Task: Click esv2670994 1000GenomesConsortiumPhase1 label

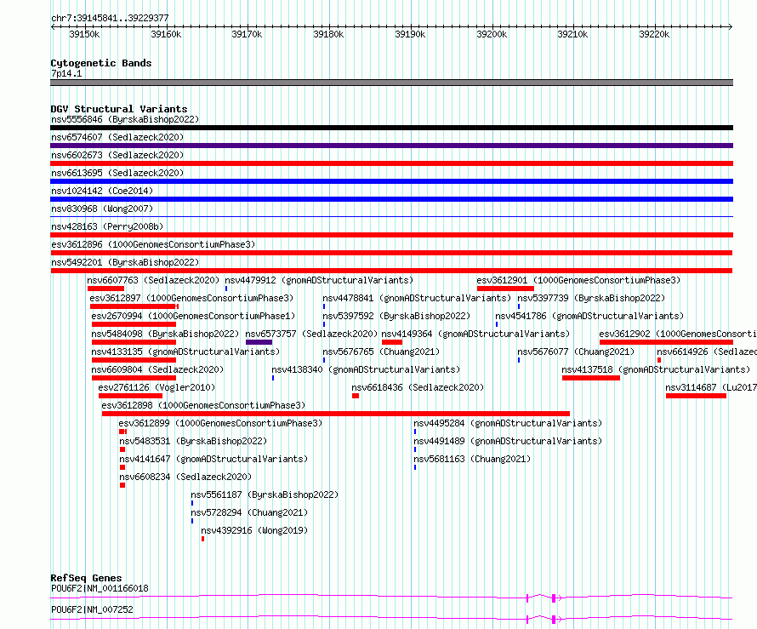Action: click(193, 316)
